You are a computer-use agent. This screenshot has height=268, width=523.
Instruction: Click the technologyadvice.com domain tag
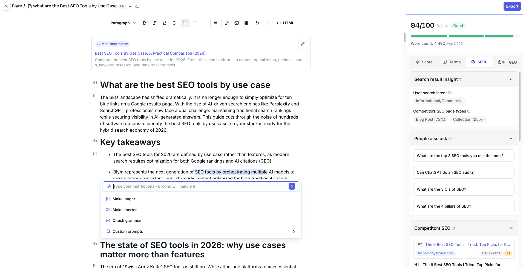[436, 253]
